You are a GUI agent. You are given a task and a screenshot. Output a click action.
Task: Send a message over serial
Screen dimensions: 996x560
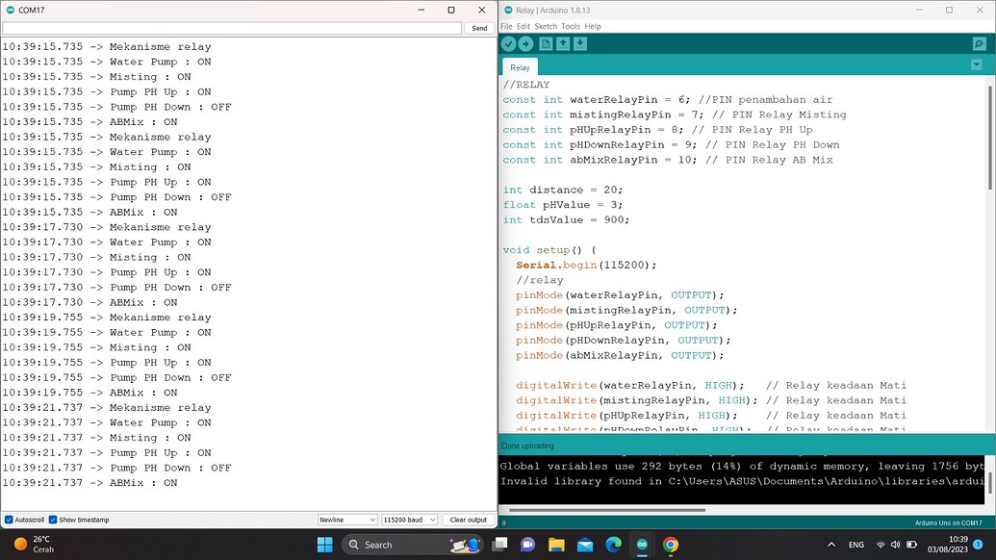(478, 27)
